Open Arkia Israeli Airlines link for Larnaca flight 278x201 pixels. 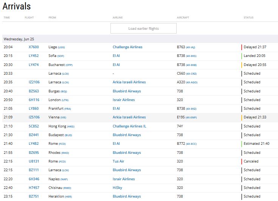point(129,82)
